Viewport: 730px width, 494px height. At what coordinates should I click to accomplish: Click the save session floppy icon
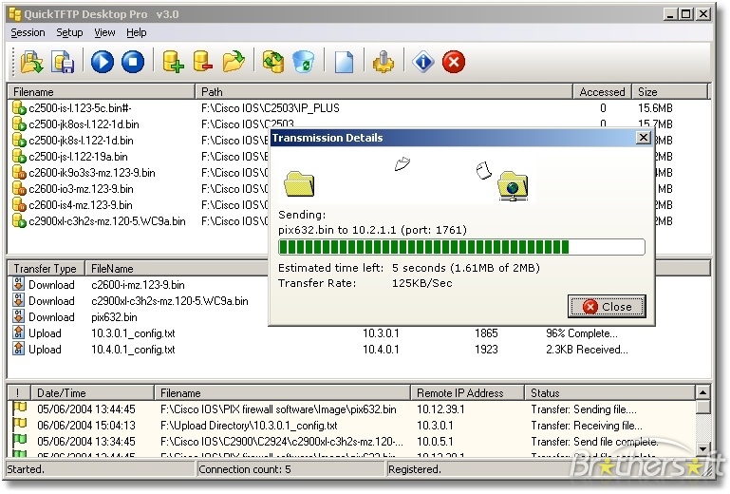click(63, 62)
